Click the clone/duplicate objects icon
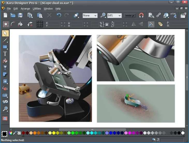This screenshot has width=189, height=143. coord(76,16)
